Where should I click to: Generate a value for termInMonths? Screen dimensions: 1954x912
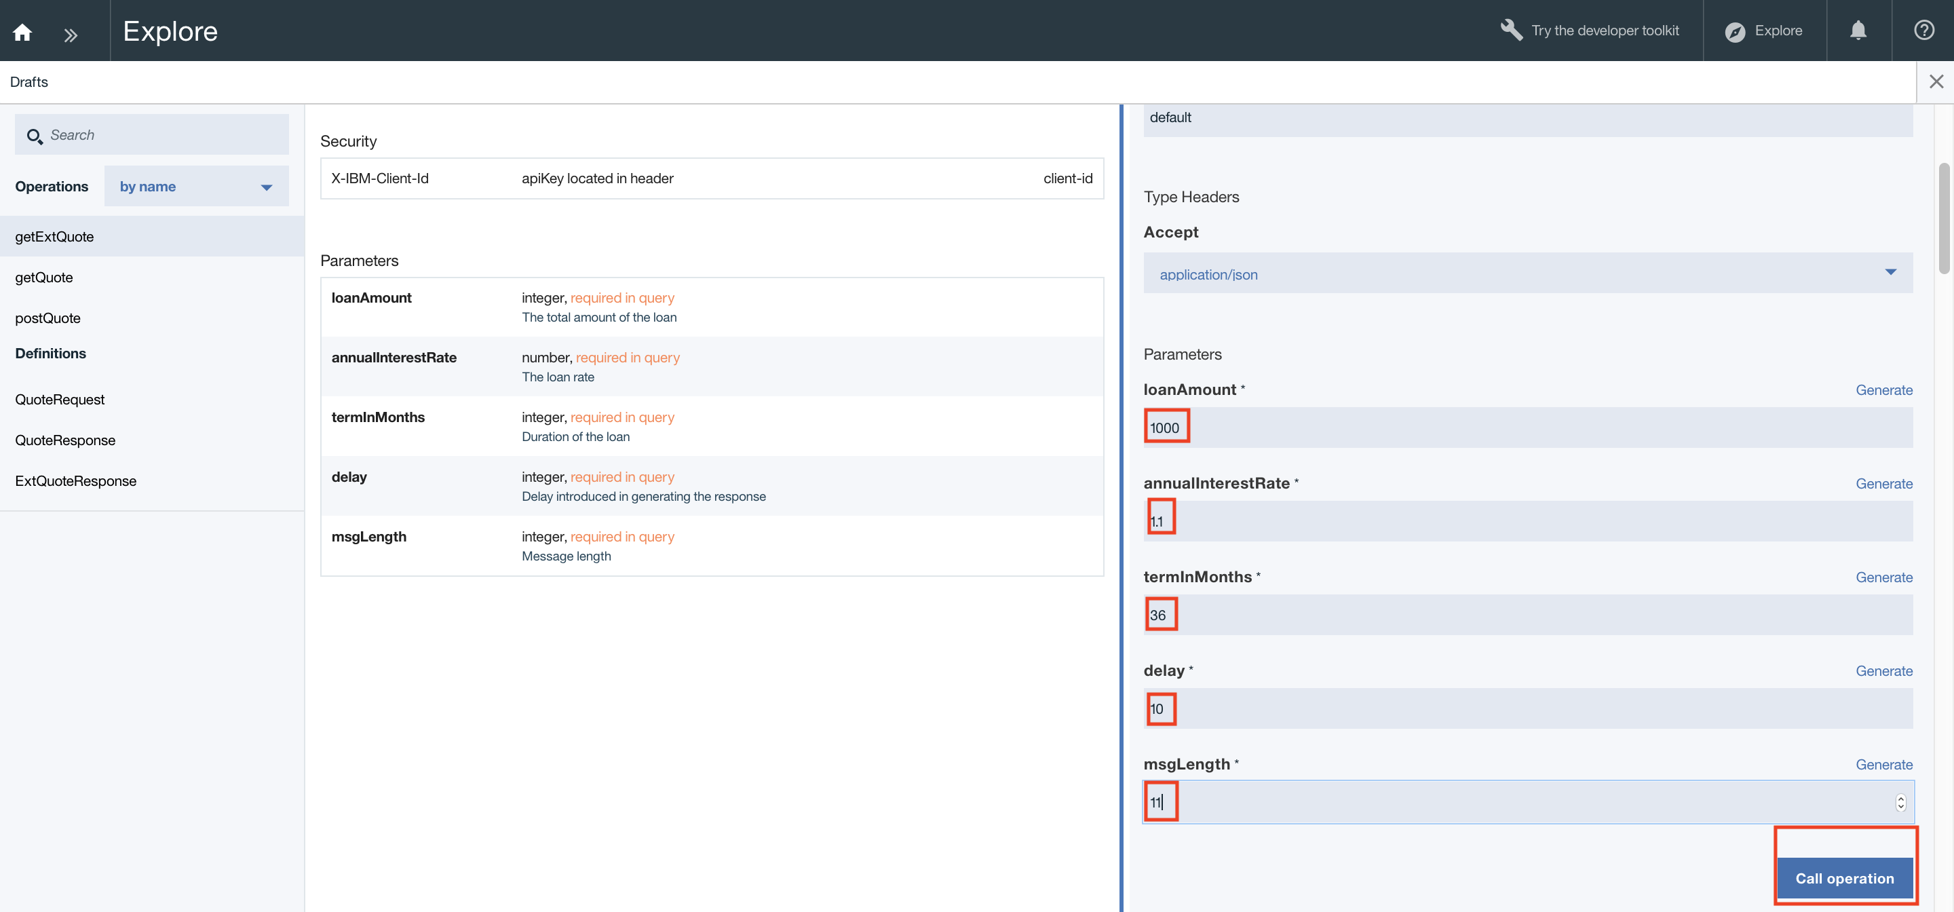(1883, 577)
